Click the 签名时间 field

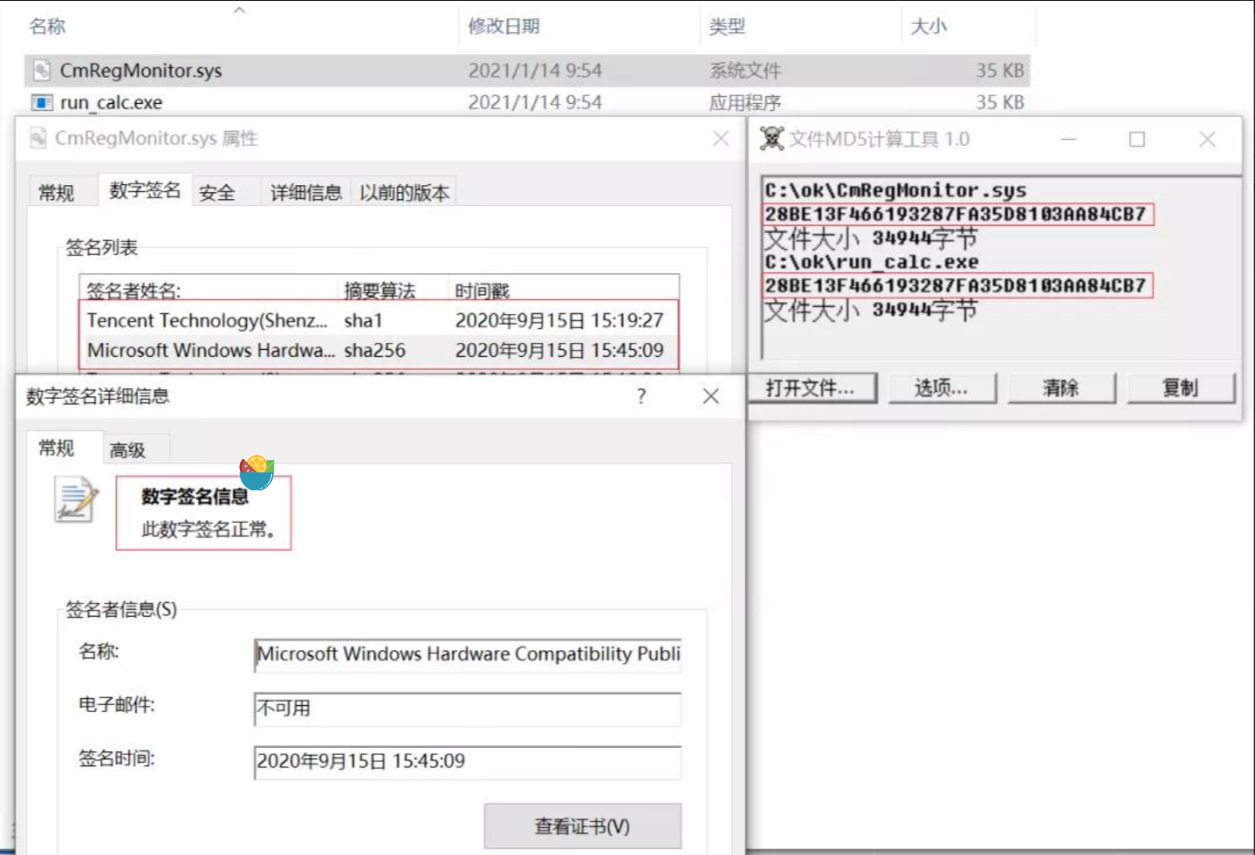point(467,761)
